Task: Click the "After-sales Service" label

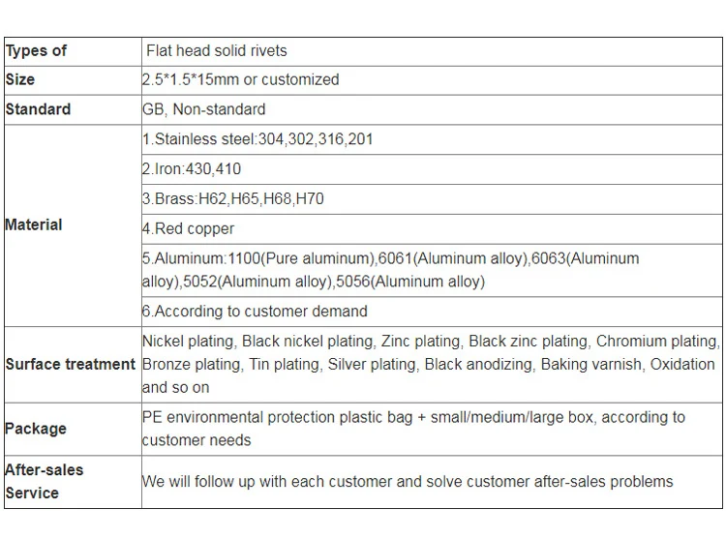Action: coord(45,481)
